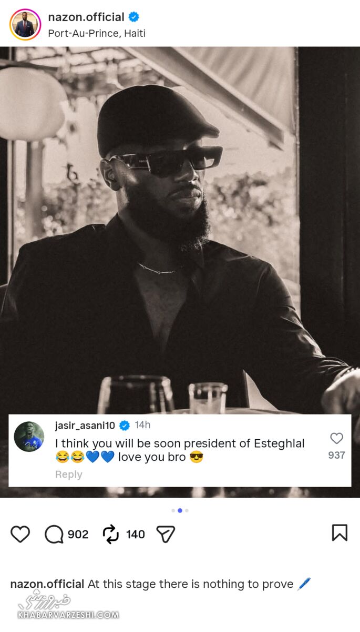Open Port-Au-Prince, Haiti location link

point(97,33)
